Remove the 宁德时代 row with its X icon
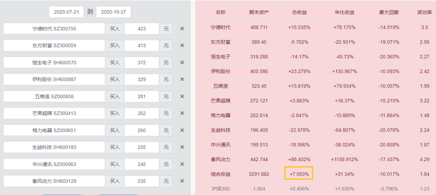 pos(182,29)
